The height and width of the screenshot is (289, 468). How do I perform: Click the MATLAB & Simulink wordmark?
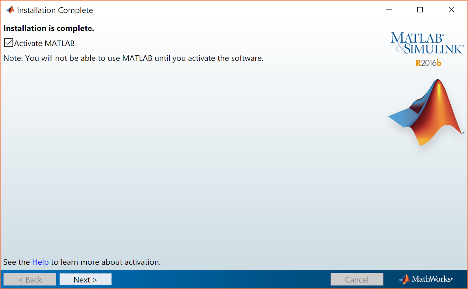(x=427, y=43)
